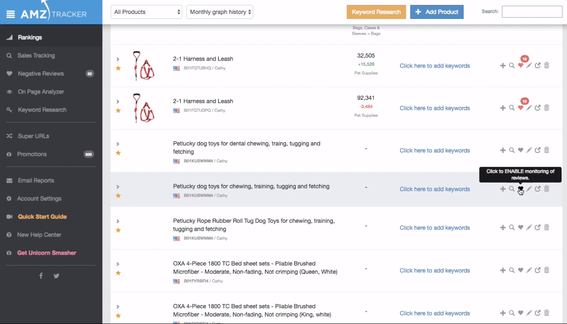Edit harness product ranked 92,341 with pencil icon

[529, 108]
